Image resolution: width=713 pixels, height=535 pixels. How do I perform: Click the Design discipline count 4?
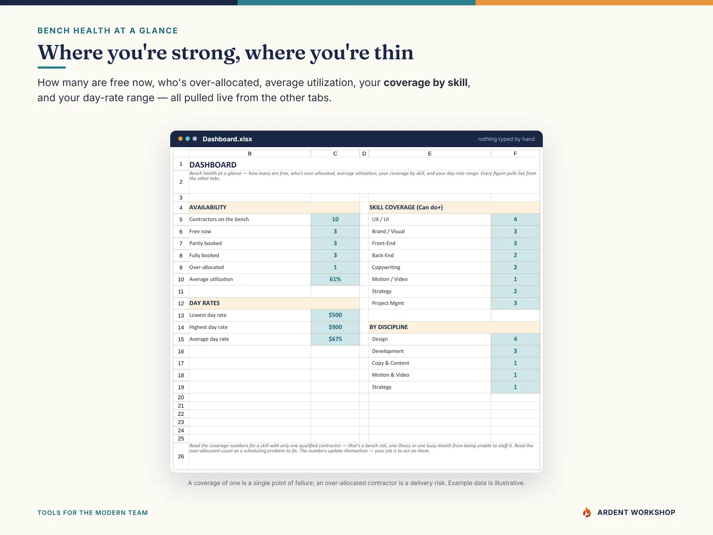(x=515, y=339)
